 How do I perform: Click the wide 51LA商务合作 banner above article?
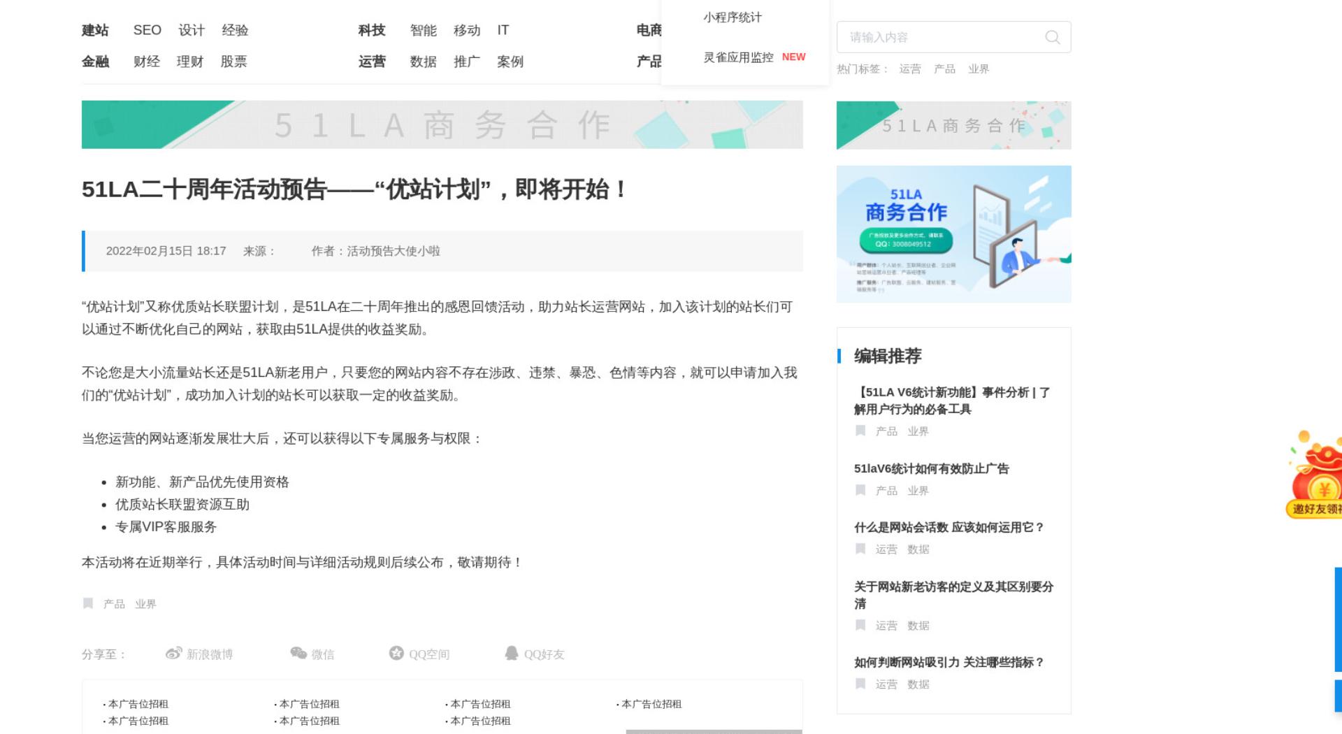[442, 124]
